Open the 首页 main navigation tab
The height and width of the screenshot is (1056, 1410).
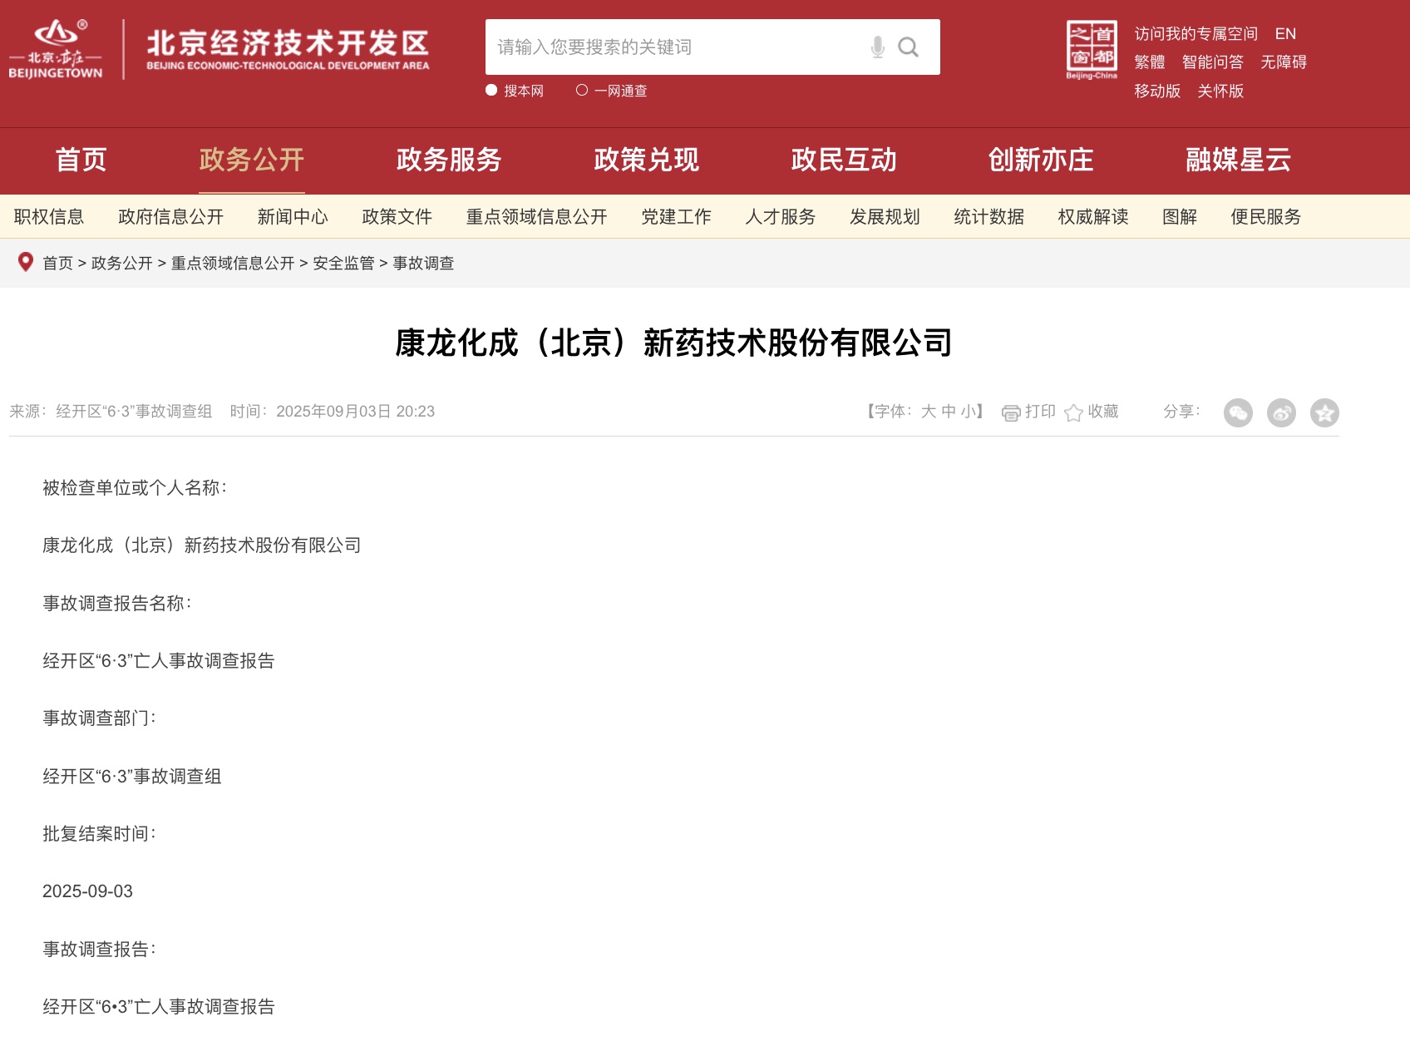pos(81,160)
